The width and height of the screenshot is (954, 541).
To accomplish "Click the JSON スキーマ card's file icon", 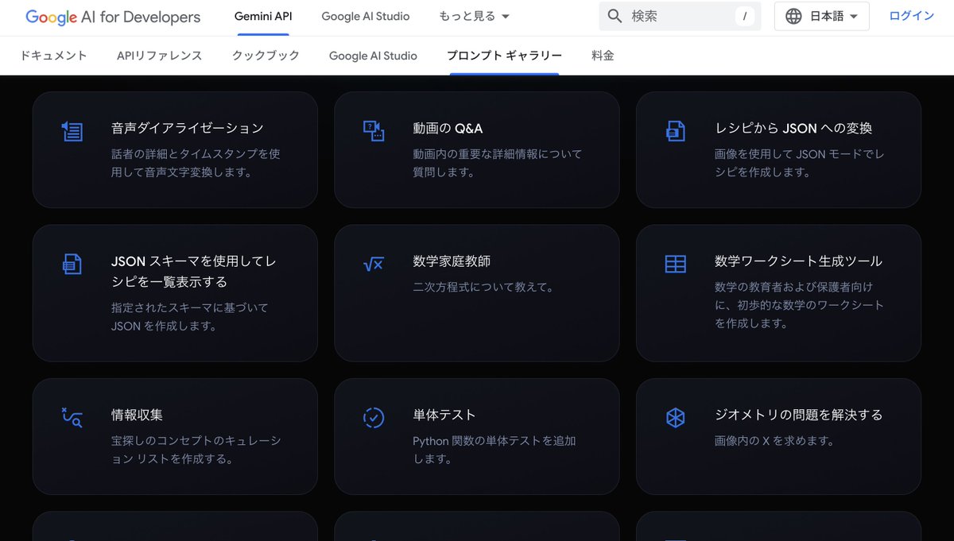I will click(x=72, y=264).
